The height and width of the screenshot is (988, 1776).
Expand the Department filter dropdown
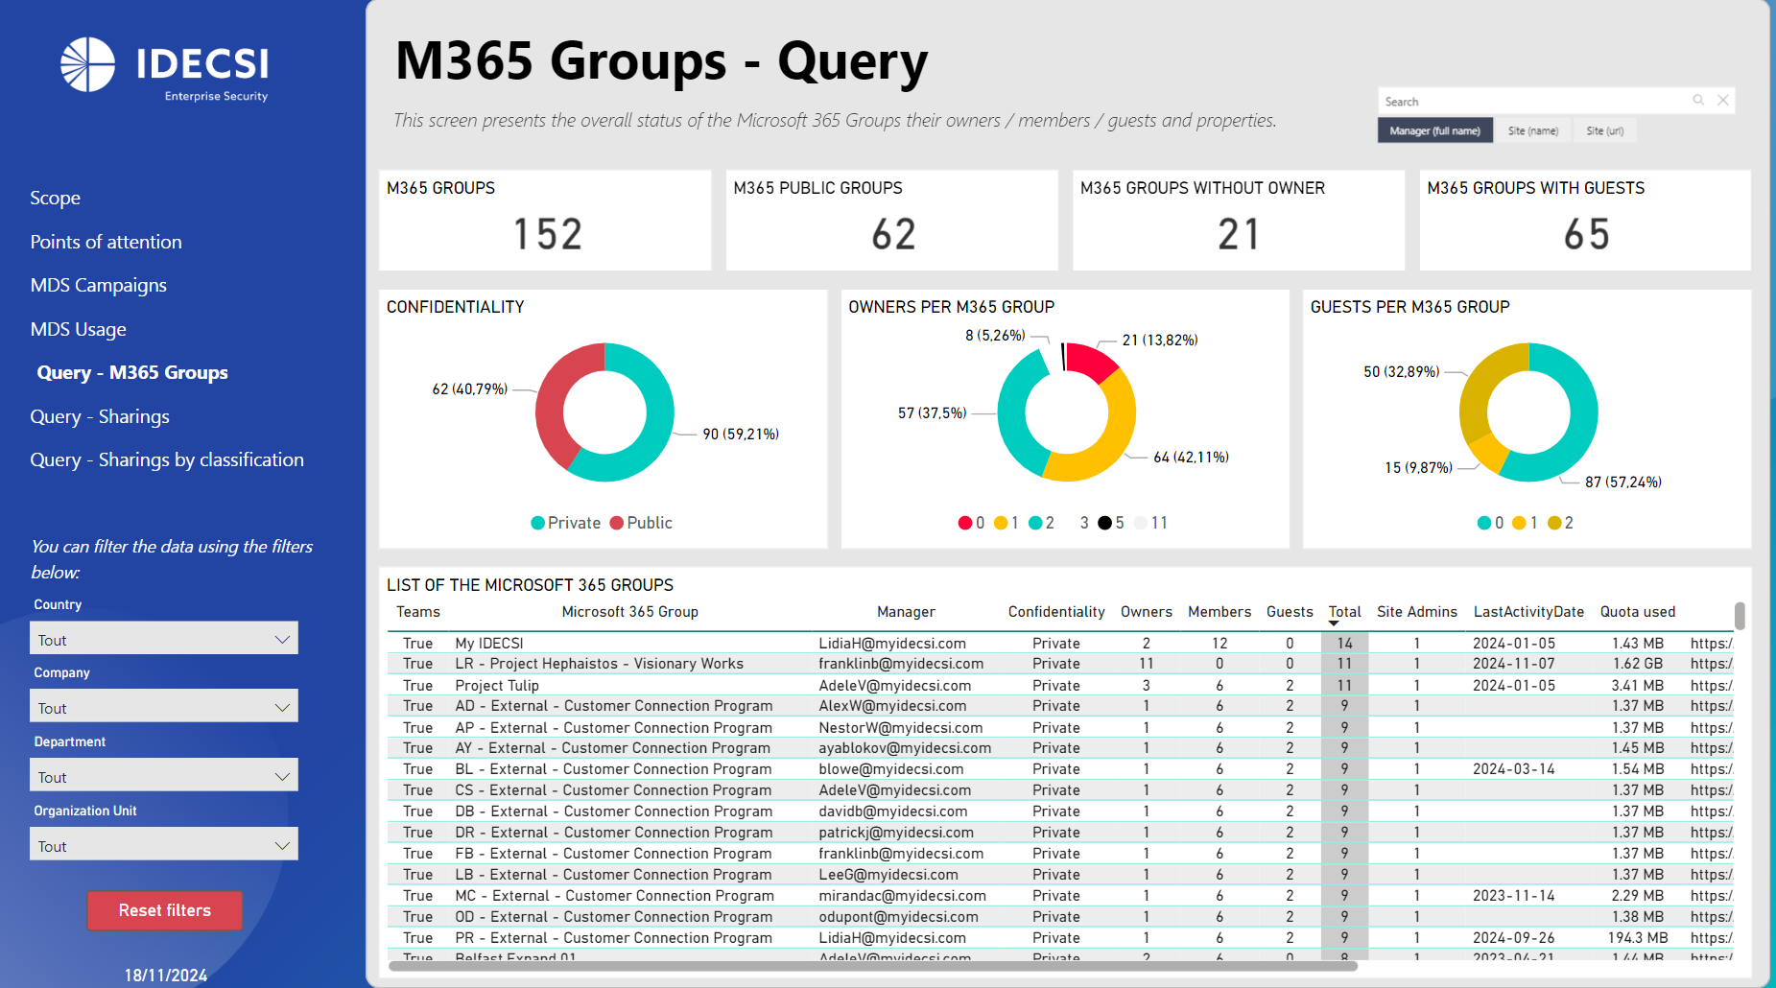164,776
